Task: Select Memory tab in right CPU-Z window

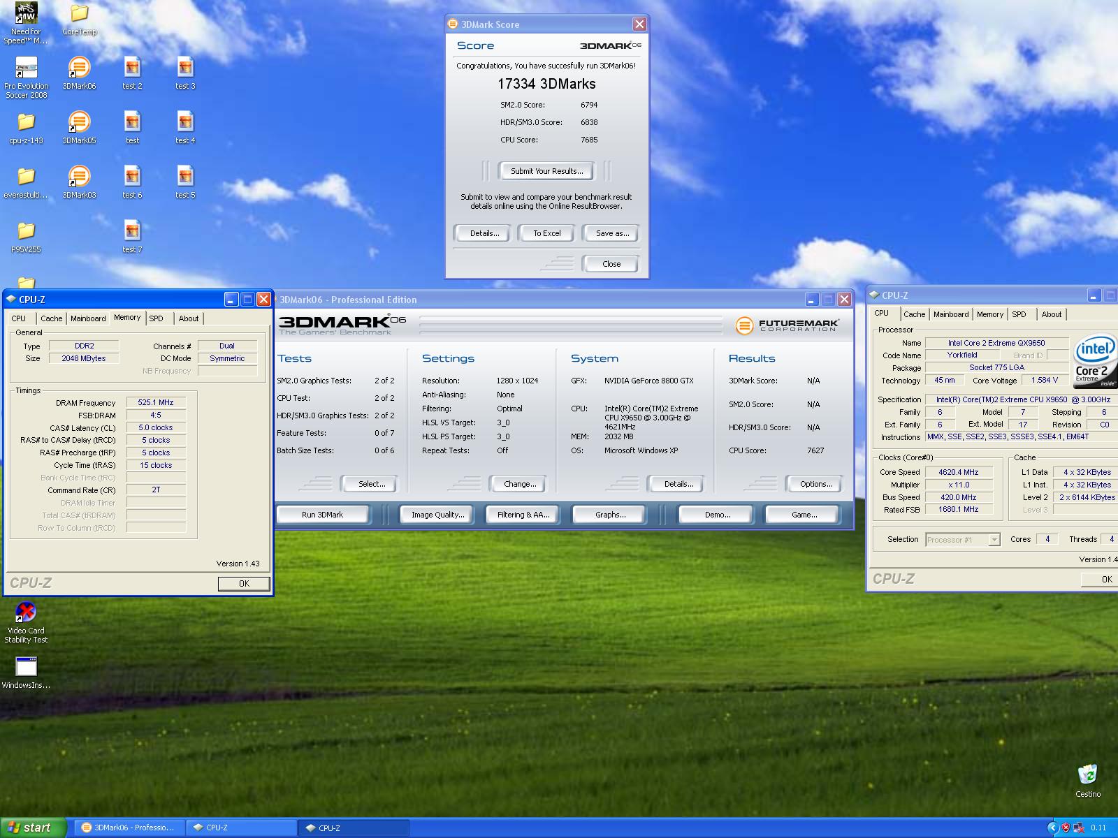Action: point(990,314)
